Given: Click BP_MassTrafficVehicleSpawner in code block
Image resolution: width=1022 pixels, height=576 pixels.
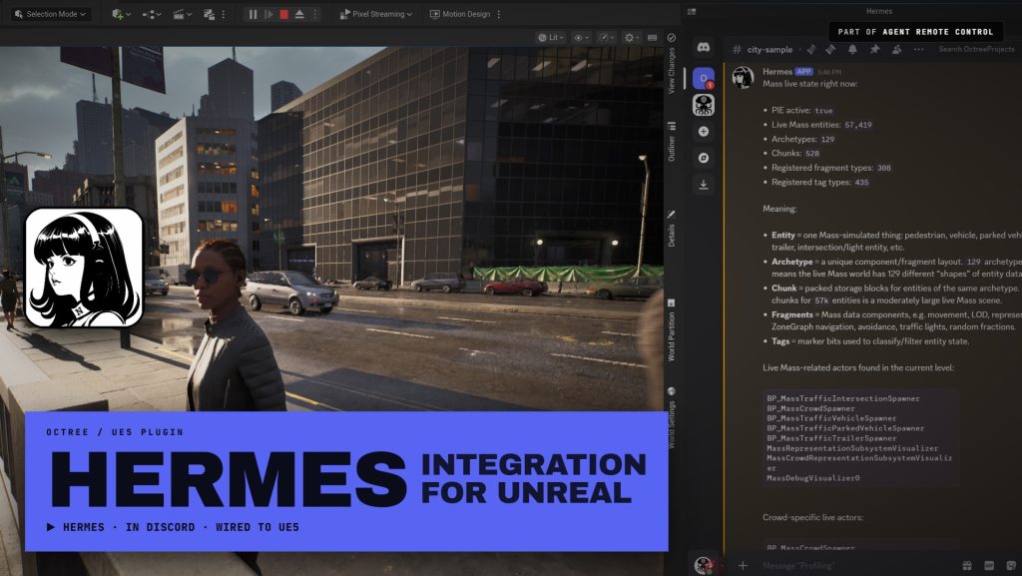Looking at the screenshot, I should coord(831,418).
